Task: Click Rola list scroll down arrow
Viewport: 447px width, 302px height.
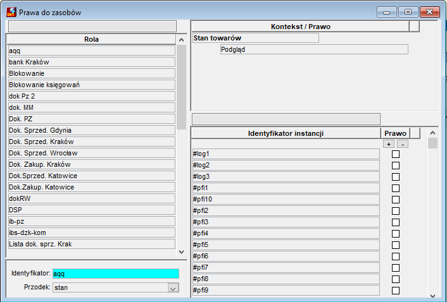Action: click(181, 251)
